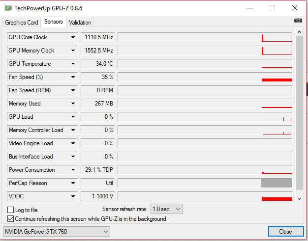The width and height of the screenshot is (308, 241).
Task: Click the 34.0 °C temperature value
Action: [x=97, y=64]
